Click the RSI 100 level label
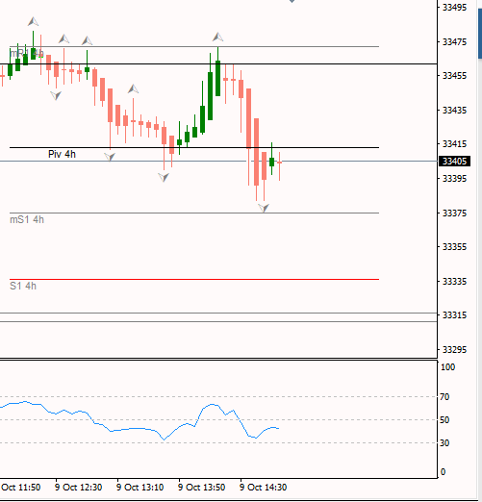Viewport: 482px width, 502px height. point(447,367)
